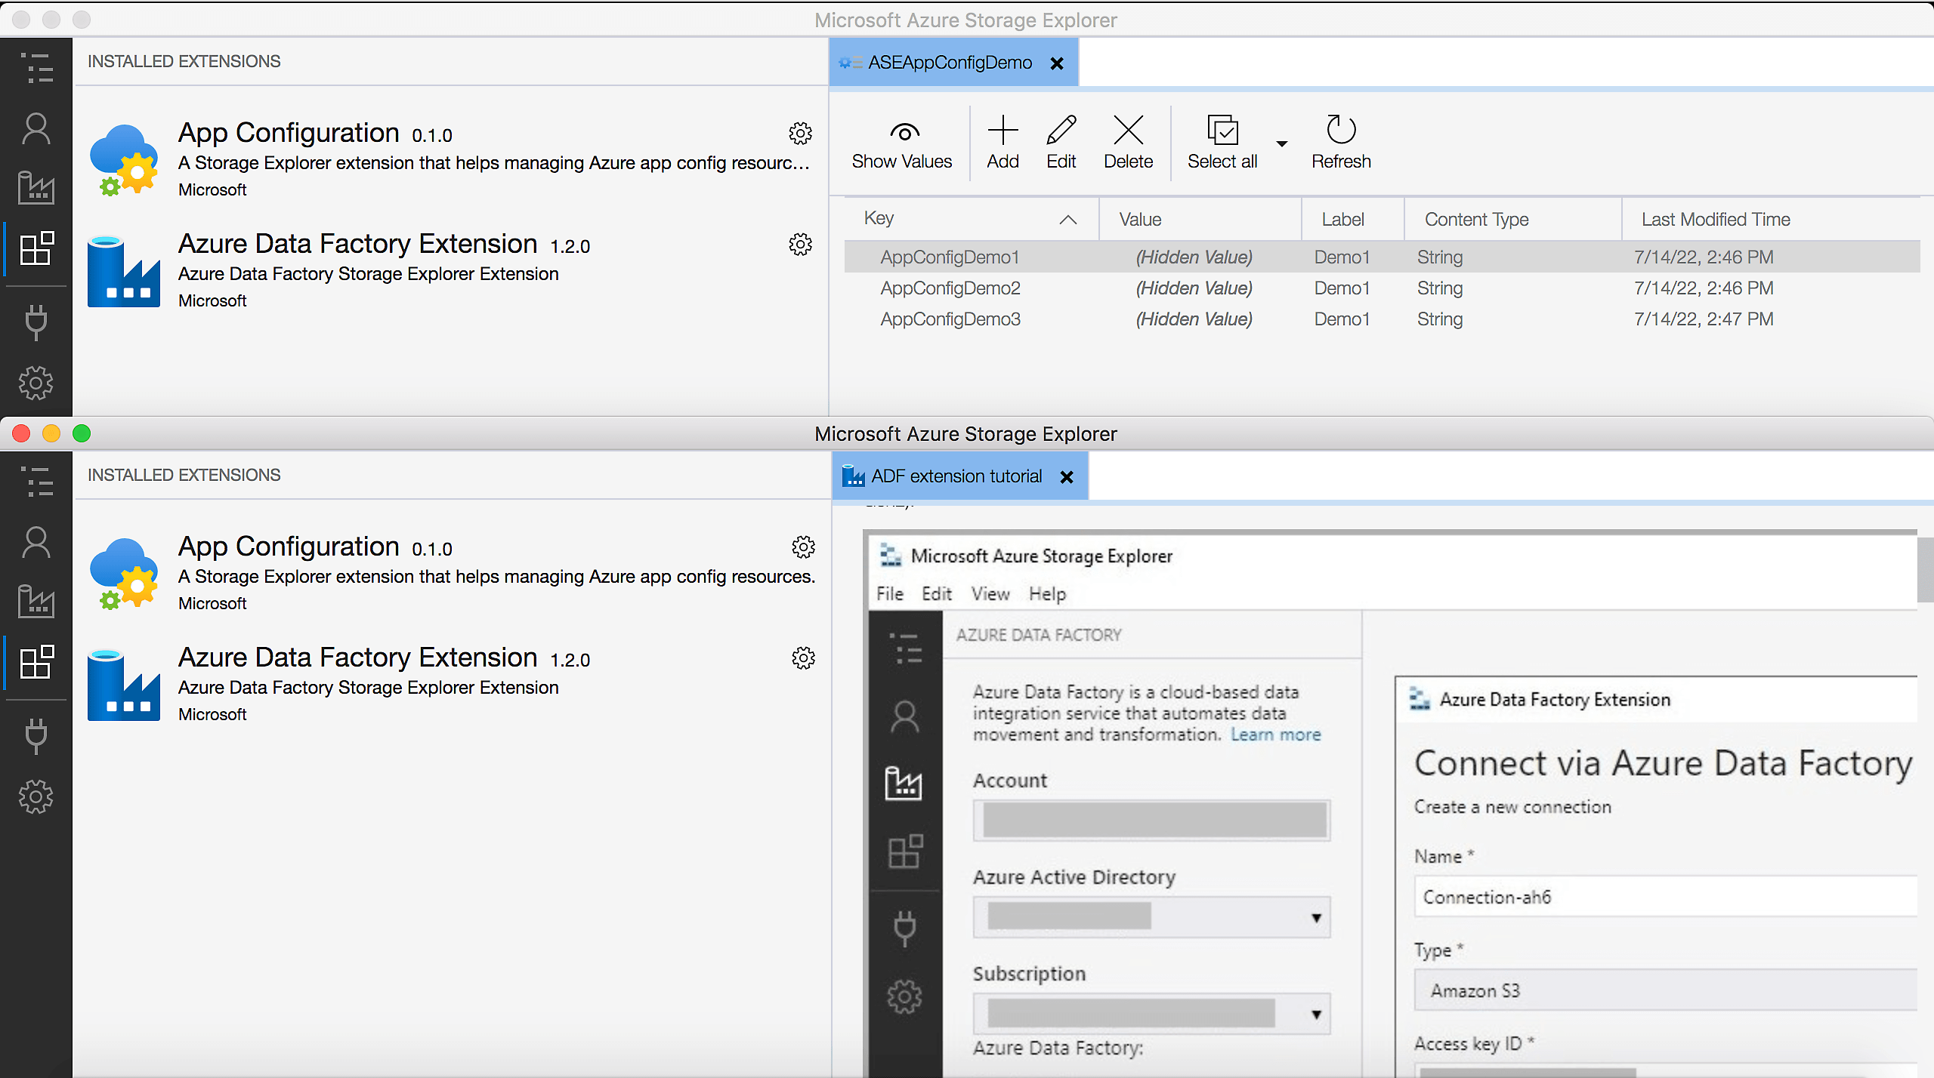The height and width of the screenshot is (1078, 1934).
Task: Open Account Management icon in lower window sidebar
Action: click(36, 542)
